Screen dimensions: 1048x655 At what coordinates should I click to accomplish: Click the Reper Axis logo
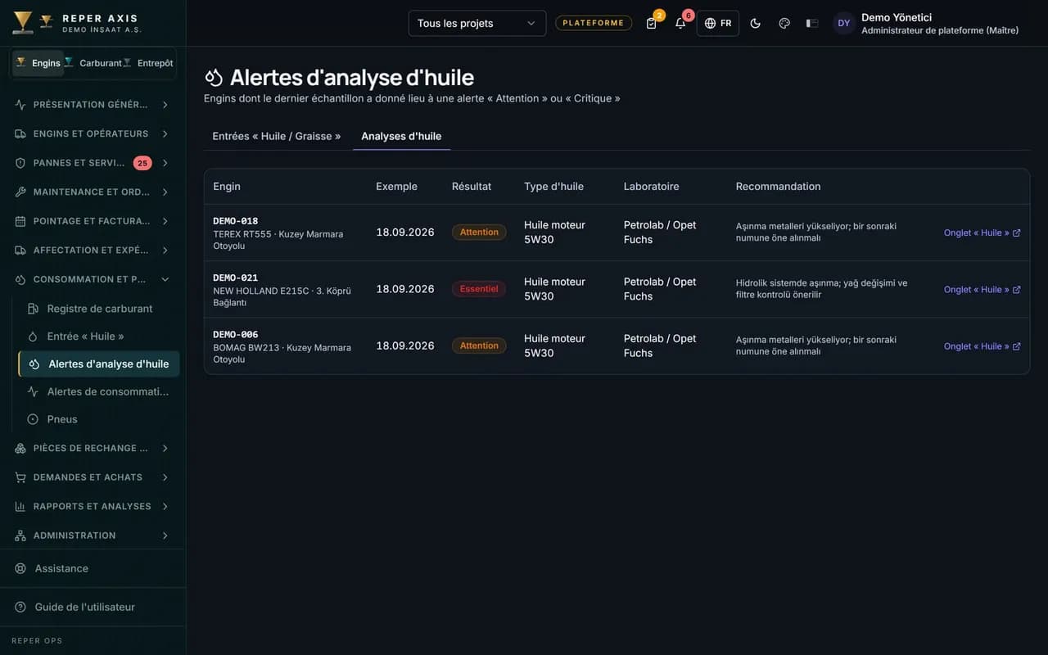tap(23, 22)
